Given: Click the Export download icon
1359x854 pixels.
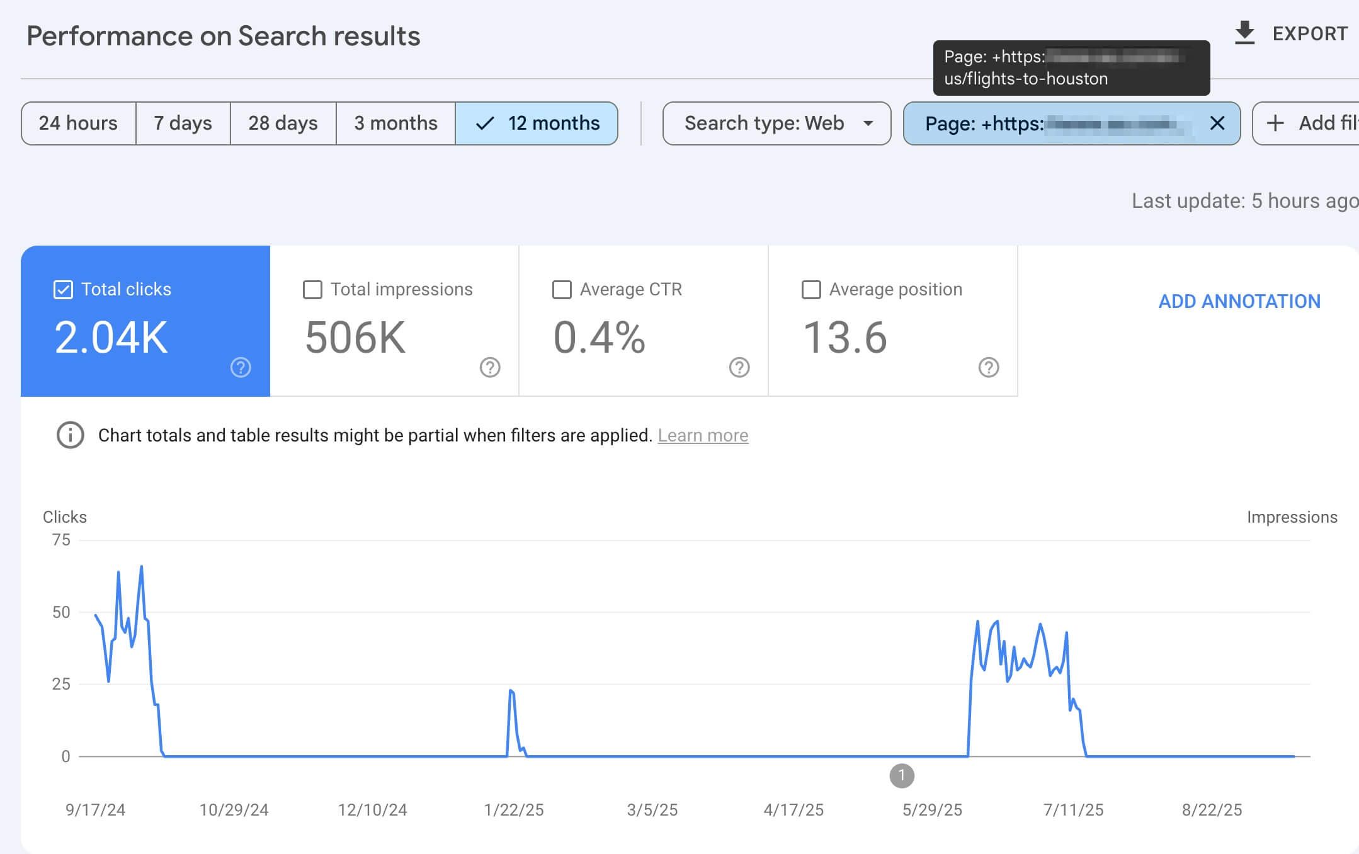Looking at the screenshot, I should pyautogui.click(x=1244, y=33).
